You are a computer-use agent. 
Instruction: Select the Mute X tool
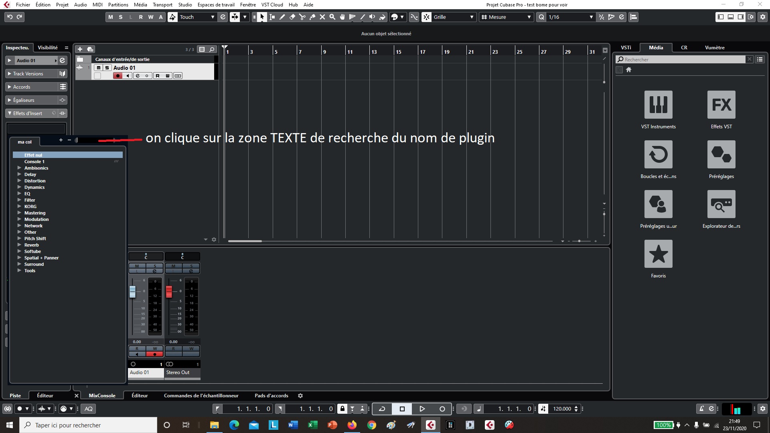[322, 17]
